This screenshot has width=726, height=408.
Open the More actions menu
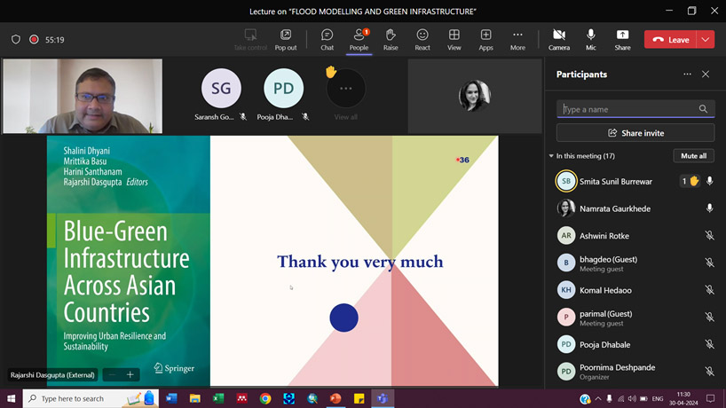pyautogui.click(x=517, y=39)
